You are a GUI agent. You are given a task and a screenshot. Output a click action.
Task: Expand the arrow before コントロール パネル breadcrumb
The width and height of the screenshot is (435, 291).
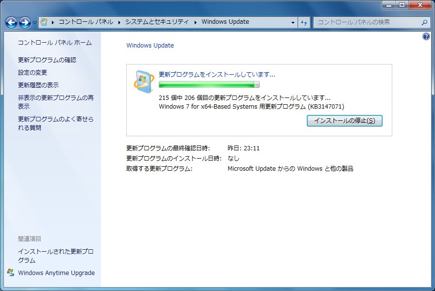point(53,22)
